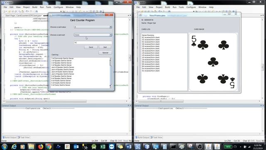Open Firefox from the taskbar

[40, 146]
